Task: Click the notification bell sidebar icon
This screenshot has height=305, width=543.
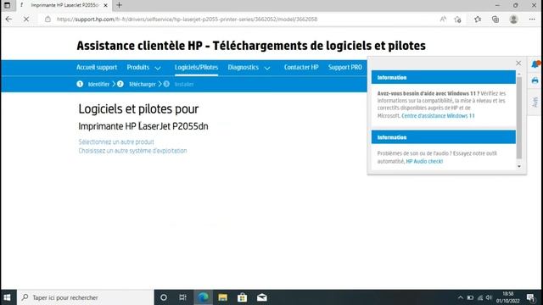Action: pyautogui.click(x=535, y=64)
